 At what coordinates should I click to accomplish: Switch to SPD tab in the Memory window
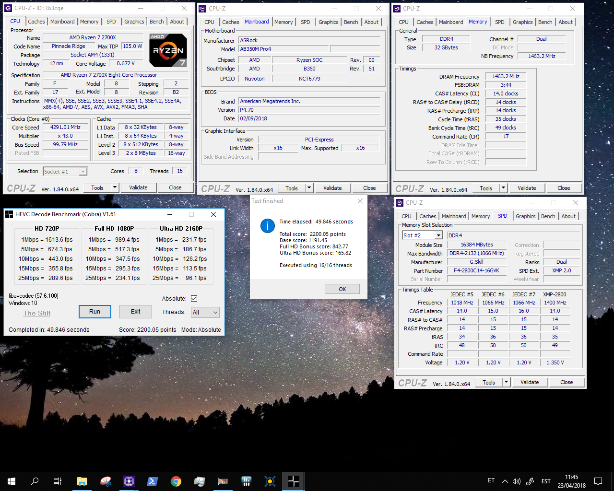tap(500, 22)
